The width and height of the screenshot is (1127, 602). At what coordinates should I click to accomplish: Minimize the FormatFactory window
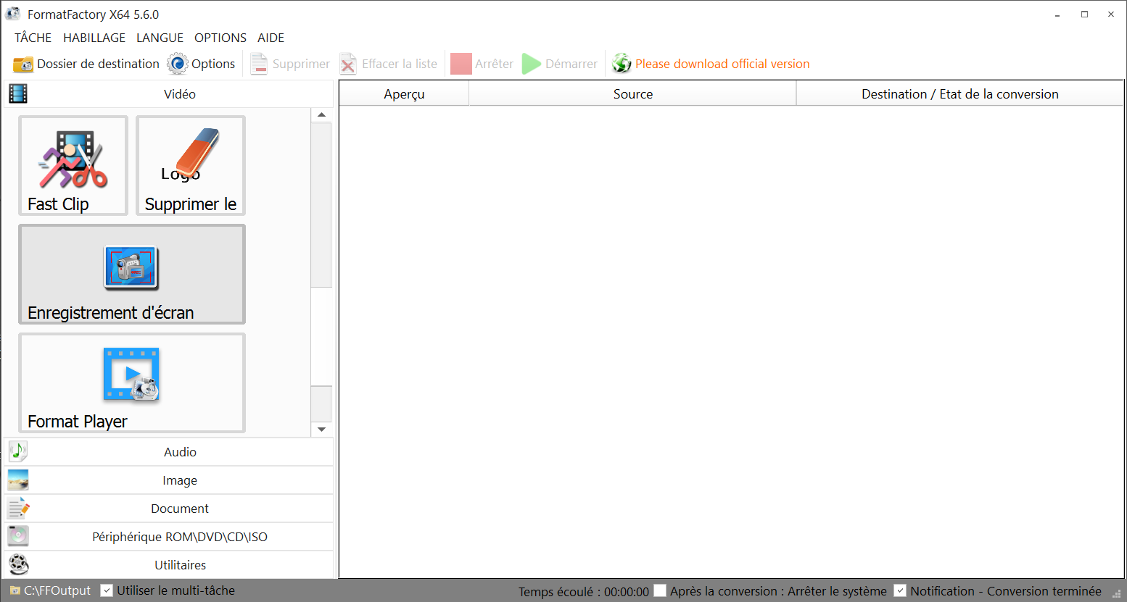click(x=1058, y=14)
